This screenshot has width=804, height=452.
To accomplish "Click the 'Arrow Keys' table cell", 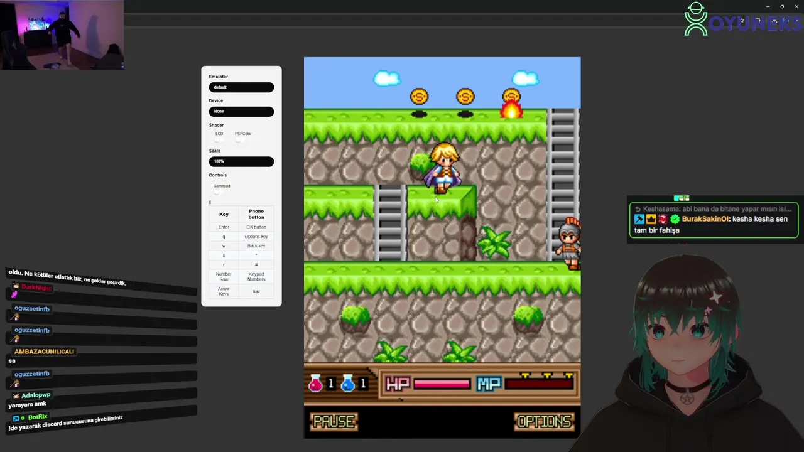I will (224, 291).
